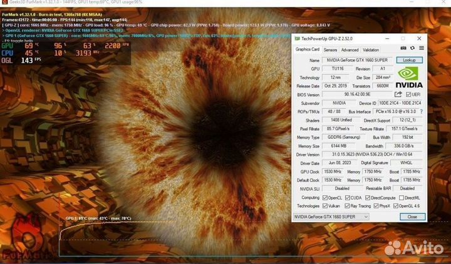This screenshot has height=264, width=451.
Task: Click the Technology value 12 nm
Action: click(x=335, y=78)
